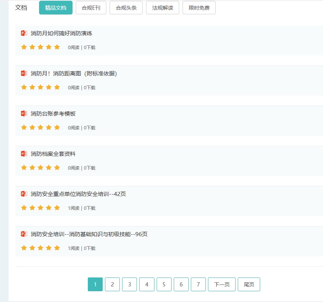Click the PowerPoint icon beside 消防月如何搞好消防演练
This screenshot has width=323, height=302.
(24, 33)
